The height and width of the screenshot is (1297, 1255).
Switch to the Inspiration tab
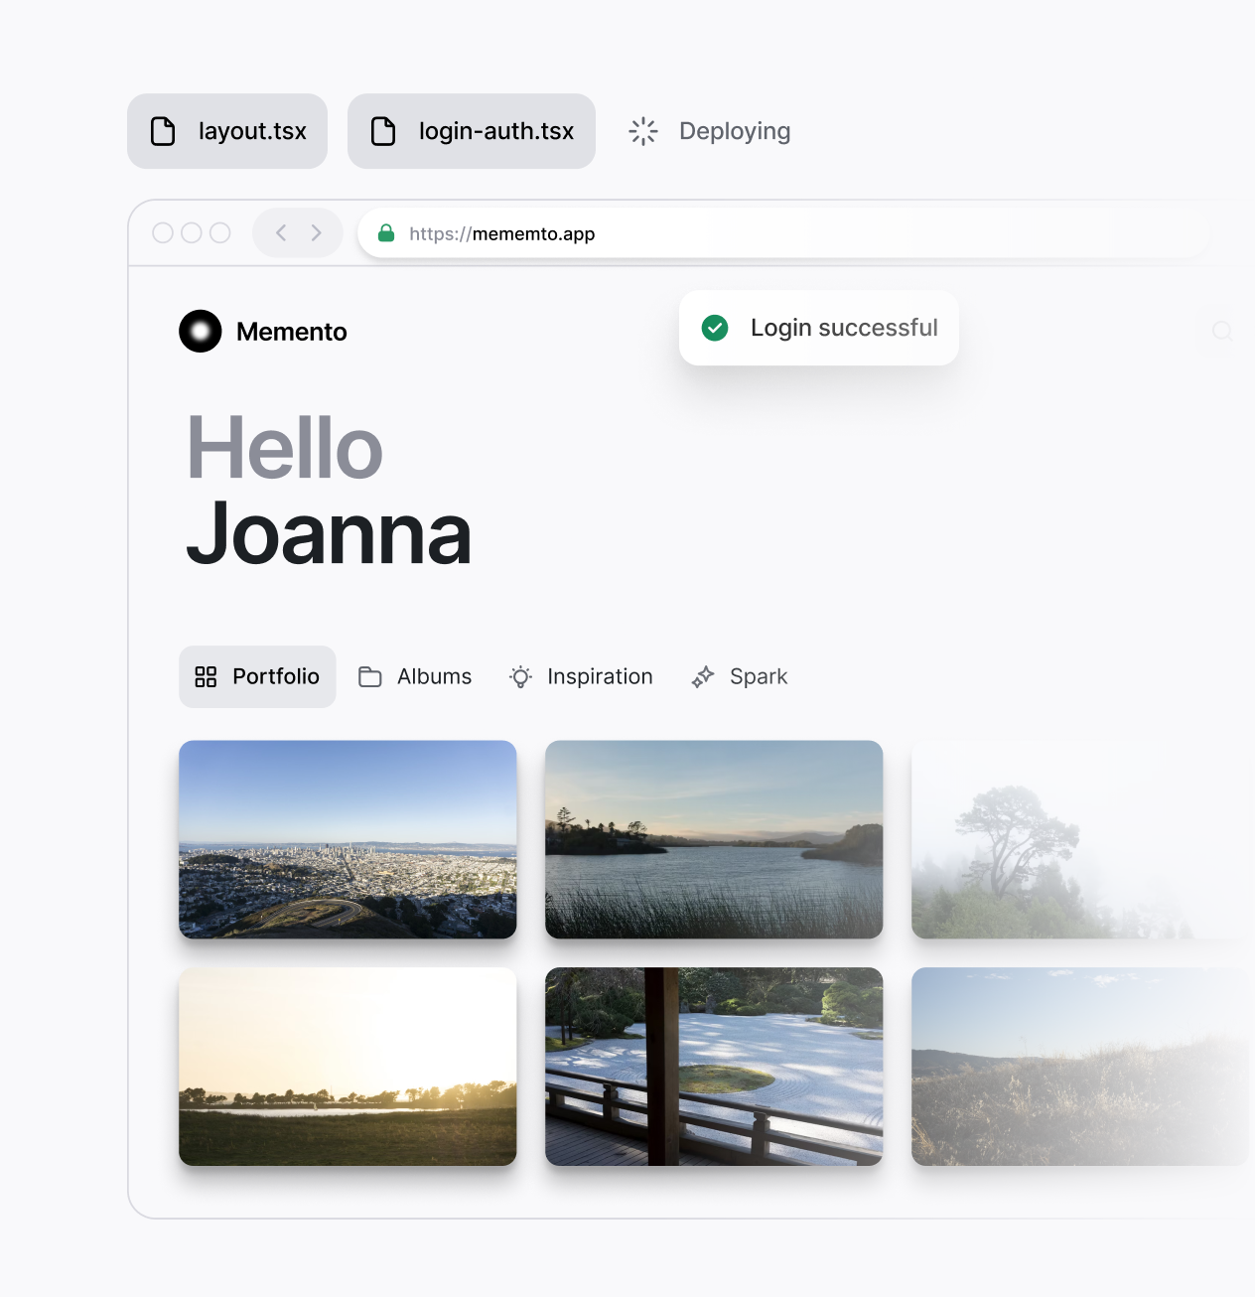pos(581,676)
